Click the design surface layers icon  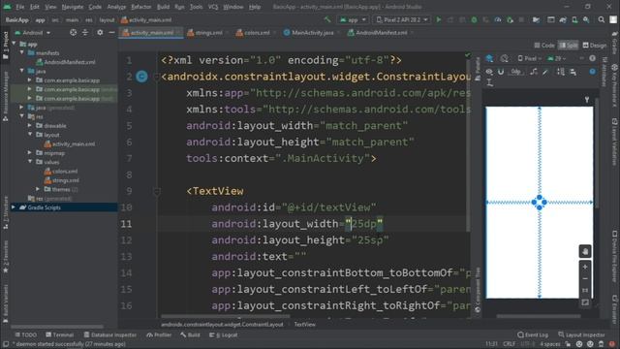point(489,58)
